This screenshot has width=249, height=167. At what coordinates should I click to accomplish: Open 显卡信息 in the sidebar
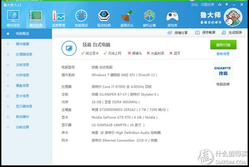coord(22,96)
